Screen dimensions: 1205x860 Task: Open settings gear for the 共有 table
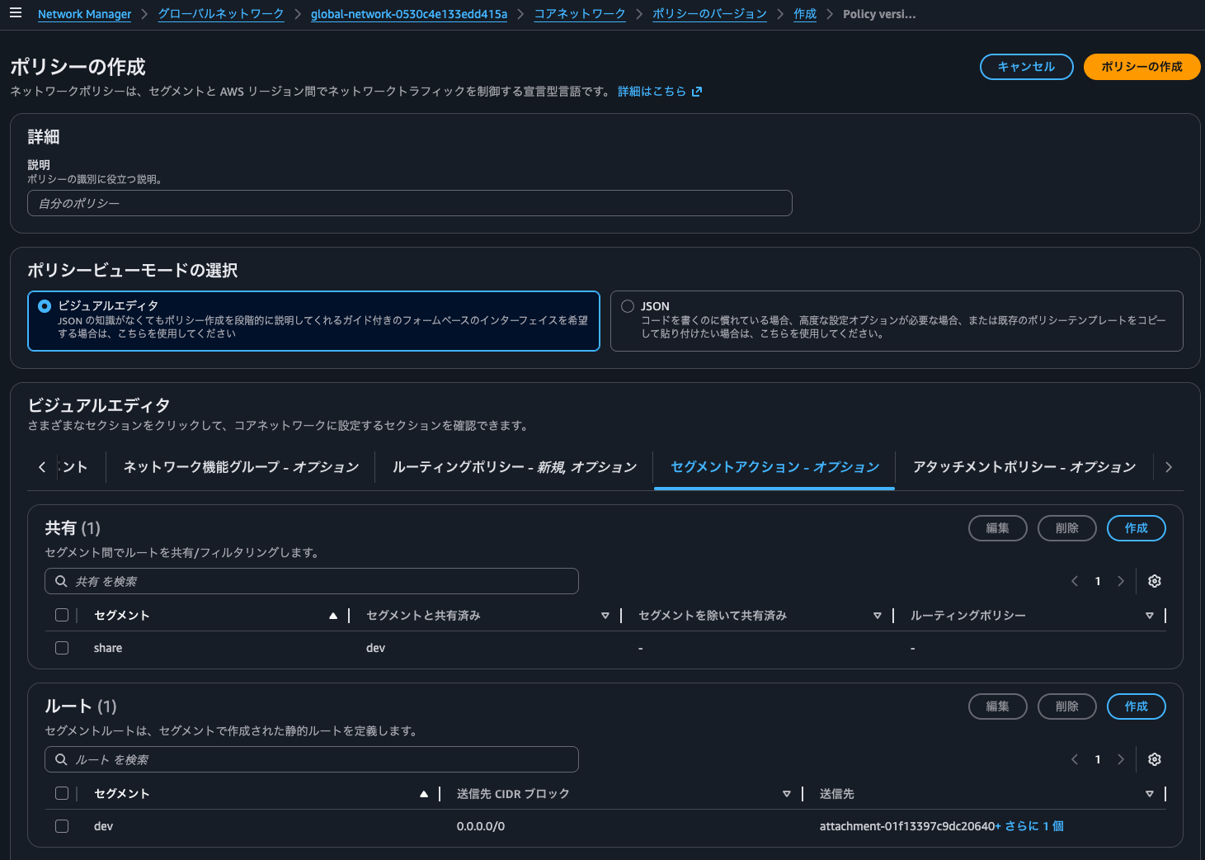click(1154, 581)
